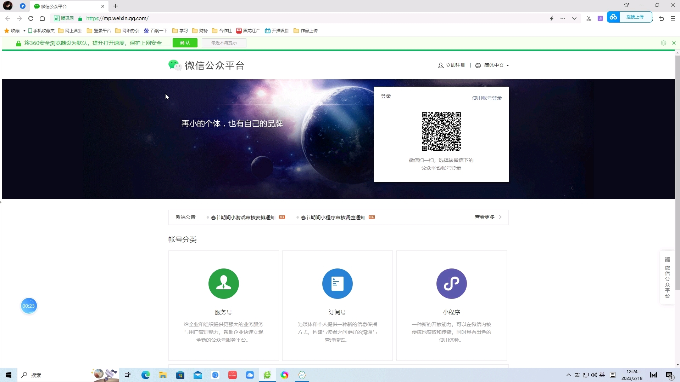
Task: Click the purple translate extension icon
Action: click(600, 18)
